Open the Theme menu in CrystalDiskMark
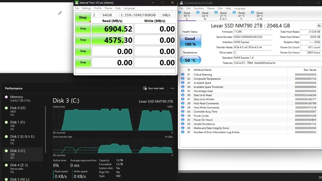 (108, 8)
